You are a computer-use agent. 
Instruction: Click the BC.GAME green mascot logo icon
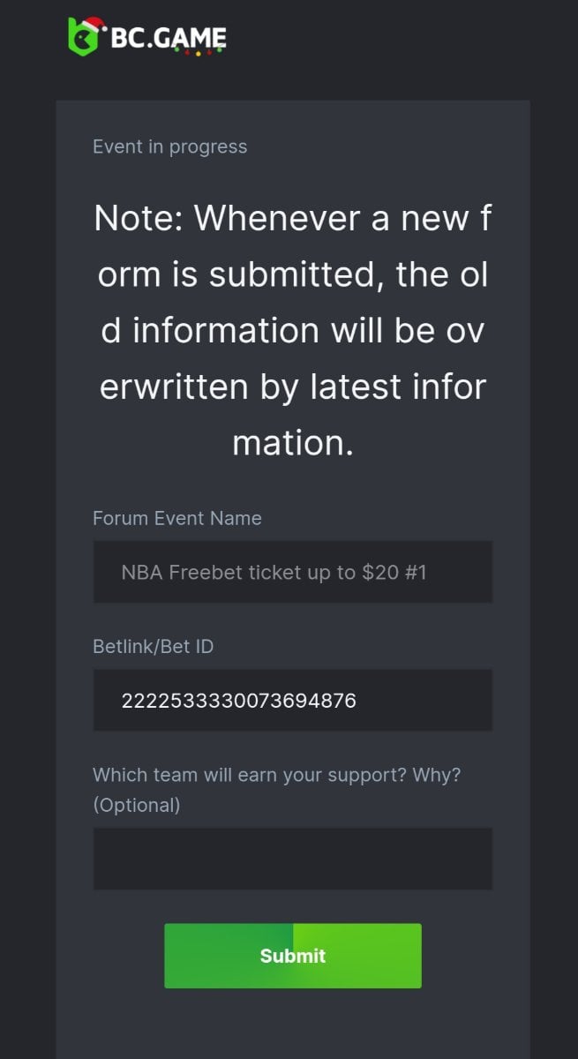82,39
